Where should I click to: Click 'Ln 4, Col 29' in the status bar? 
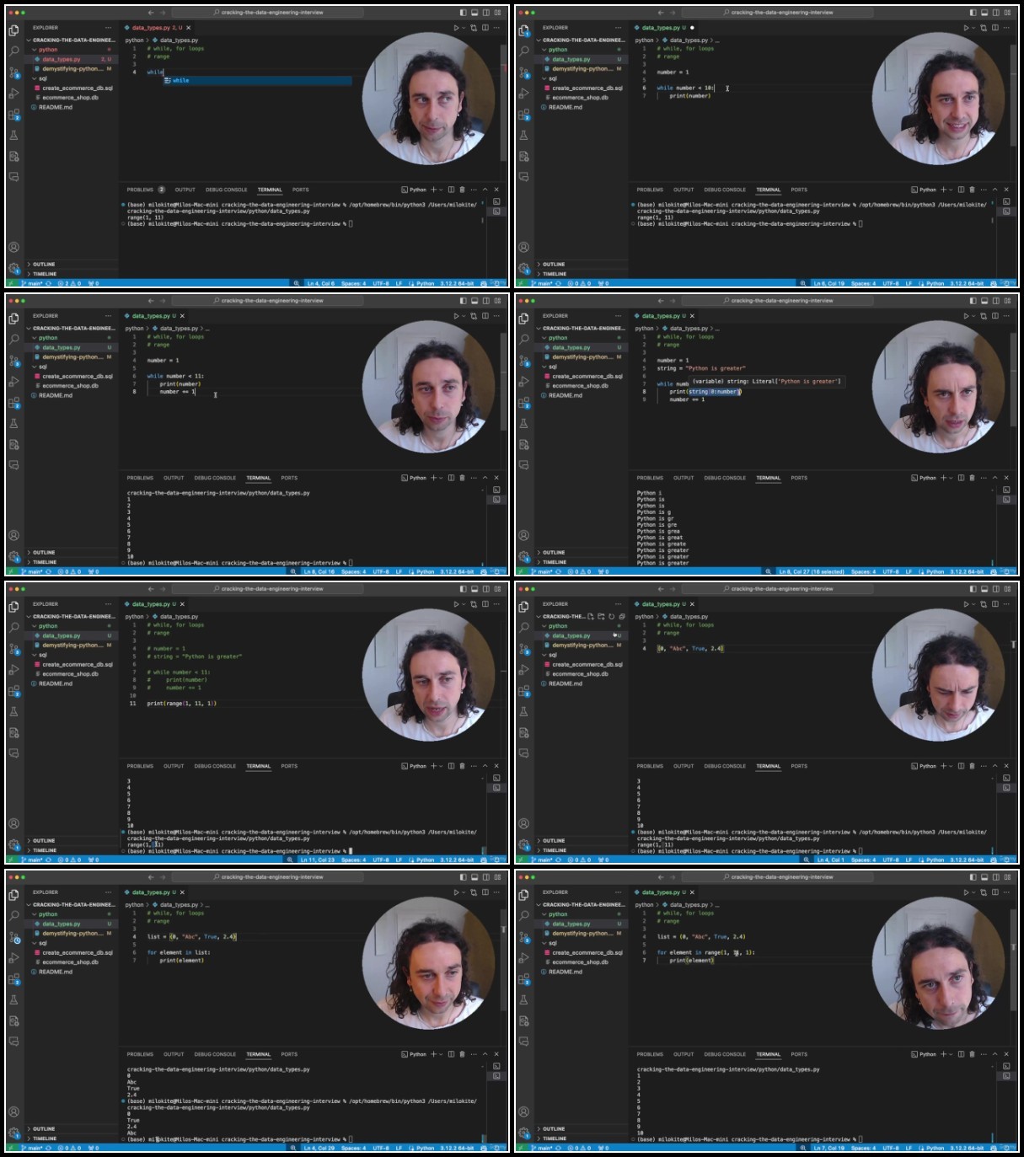319,1148
